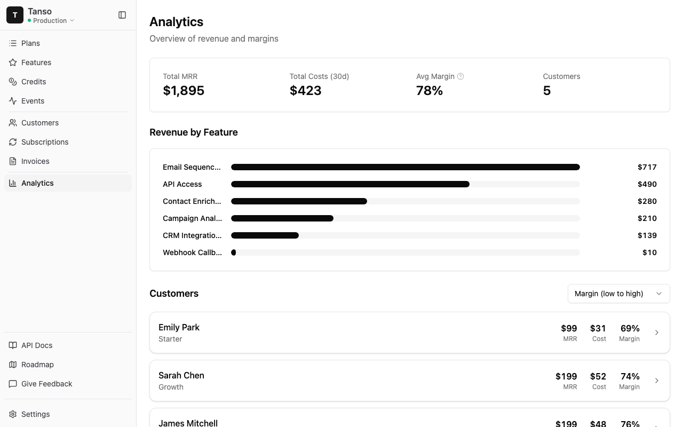Open the Production environment switcher
This screenshot has height=427, width=683.
[x=51, y=21]
